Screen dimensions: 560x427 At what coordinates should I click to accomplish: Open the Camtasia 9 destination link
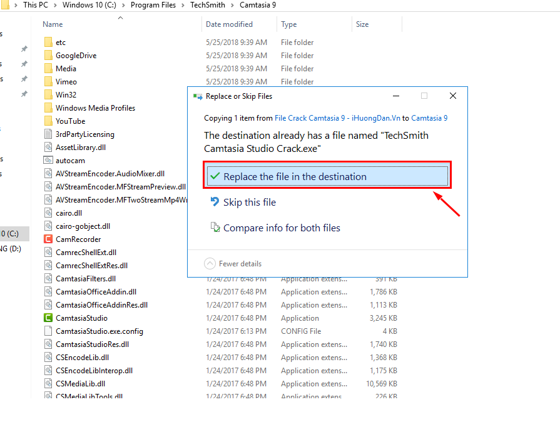(429, 118)
